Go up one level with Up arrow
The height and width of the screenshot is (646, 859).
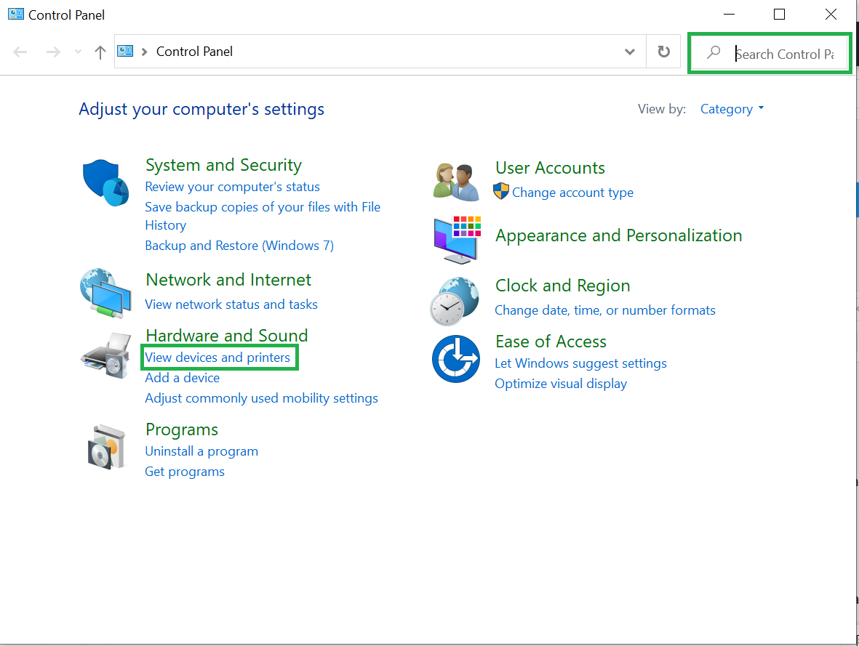tap(100, 52)
